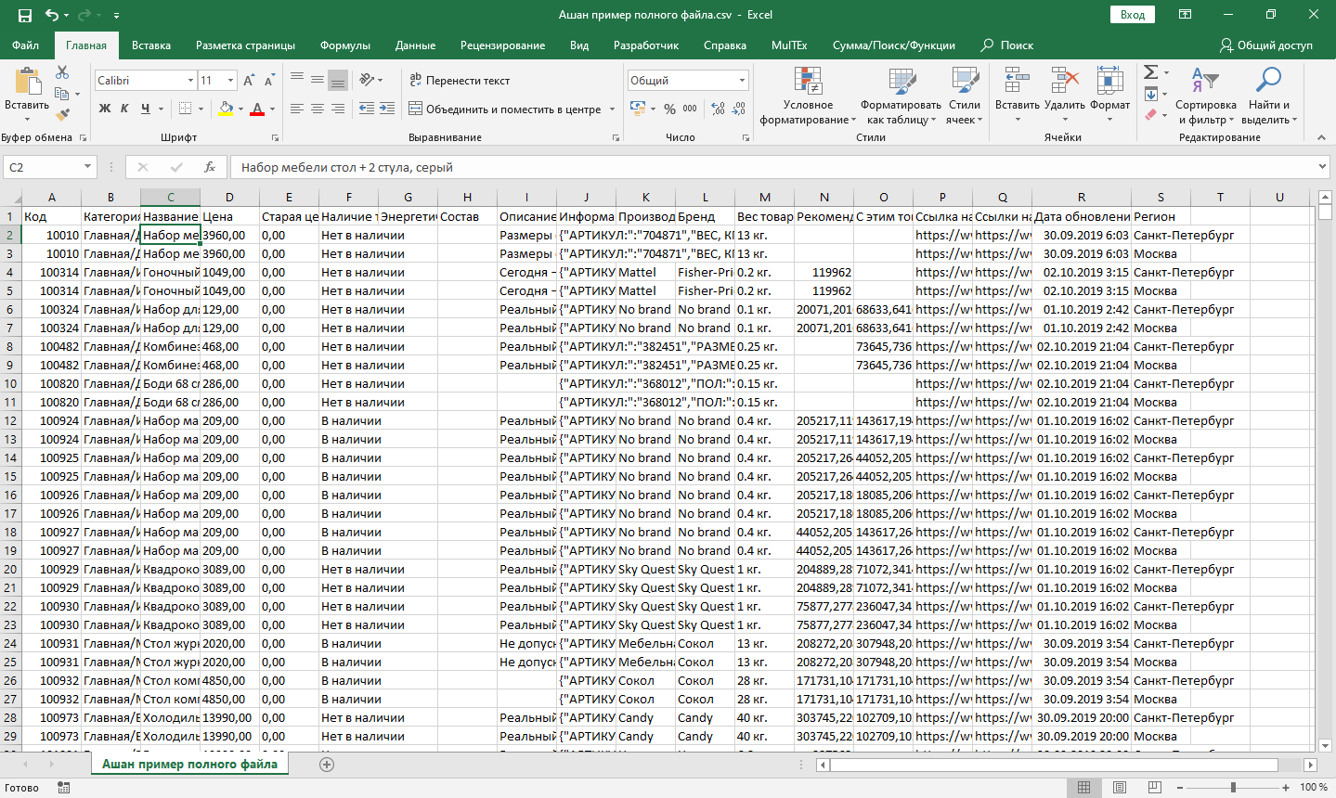The height and width of the screenshot is (798, 1336).
Task: Toggle italic formatting (К)
Action: (124, 109)
